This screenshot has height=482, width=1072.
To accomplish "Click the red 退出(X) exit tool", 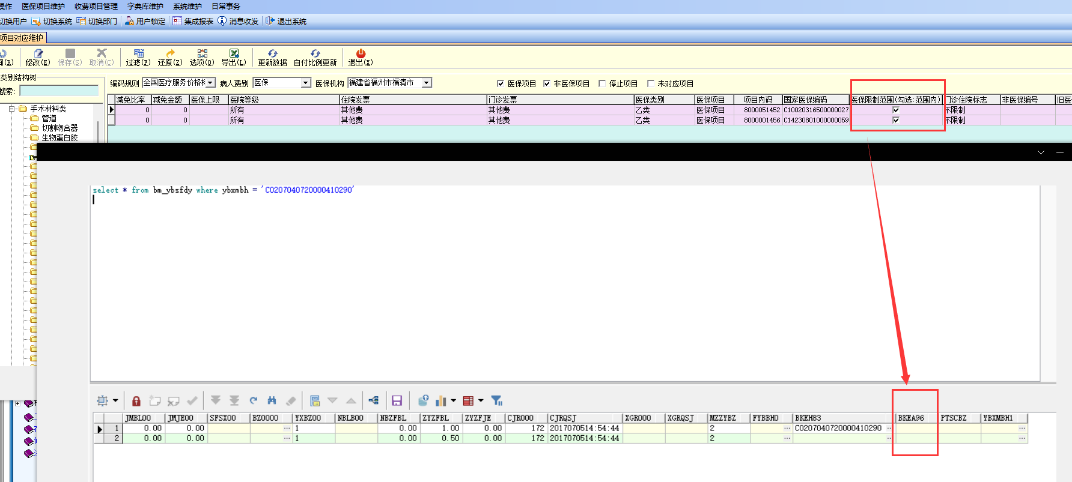I will click(x=361, y=58).
